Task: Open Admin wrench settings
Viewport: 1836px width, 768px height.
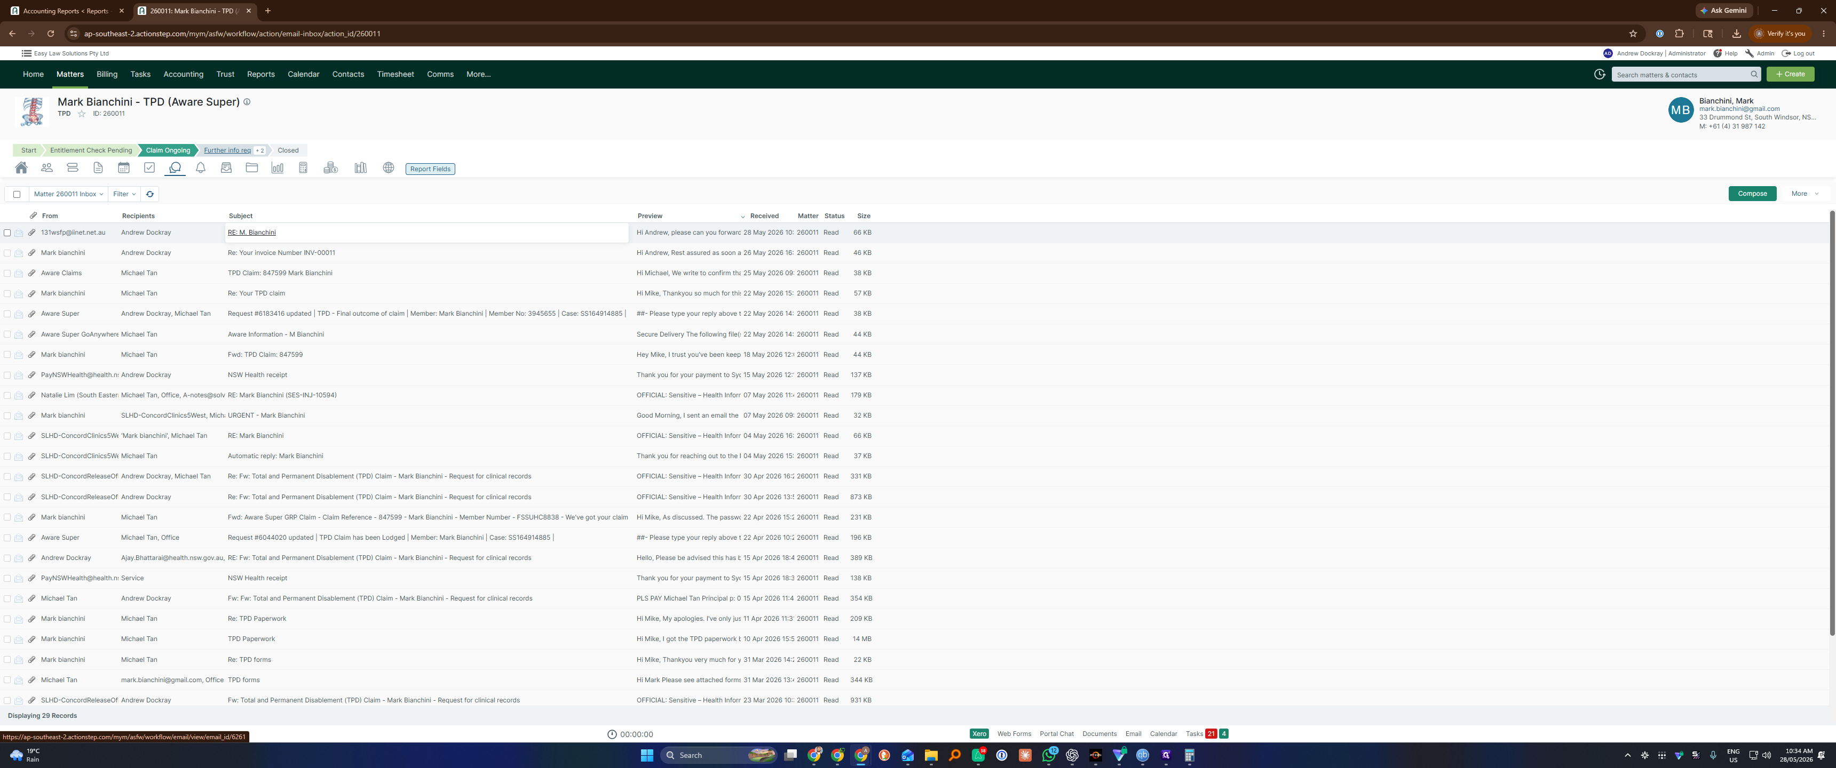Action: (x=1749, y=53)
